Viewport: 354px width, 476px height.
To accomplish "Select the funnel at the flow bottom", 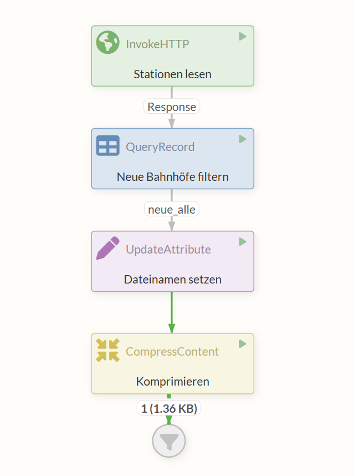I will pyautogui.click(x=168, y=440).
